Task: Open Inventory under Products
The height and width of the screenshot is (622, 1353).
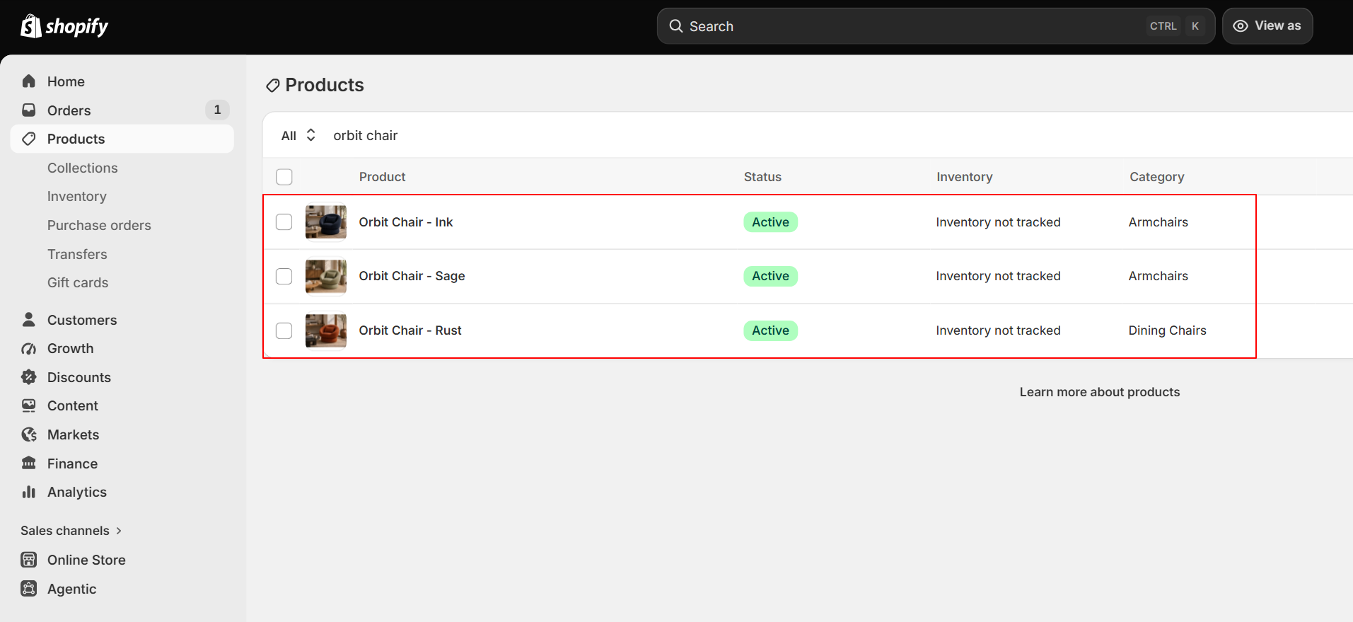Action: [x=77, y=196]
